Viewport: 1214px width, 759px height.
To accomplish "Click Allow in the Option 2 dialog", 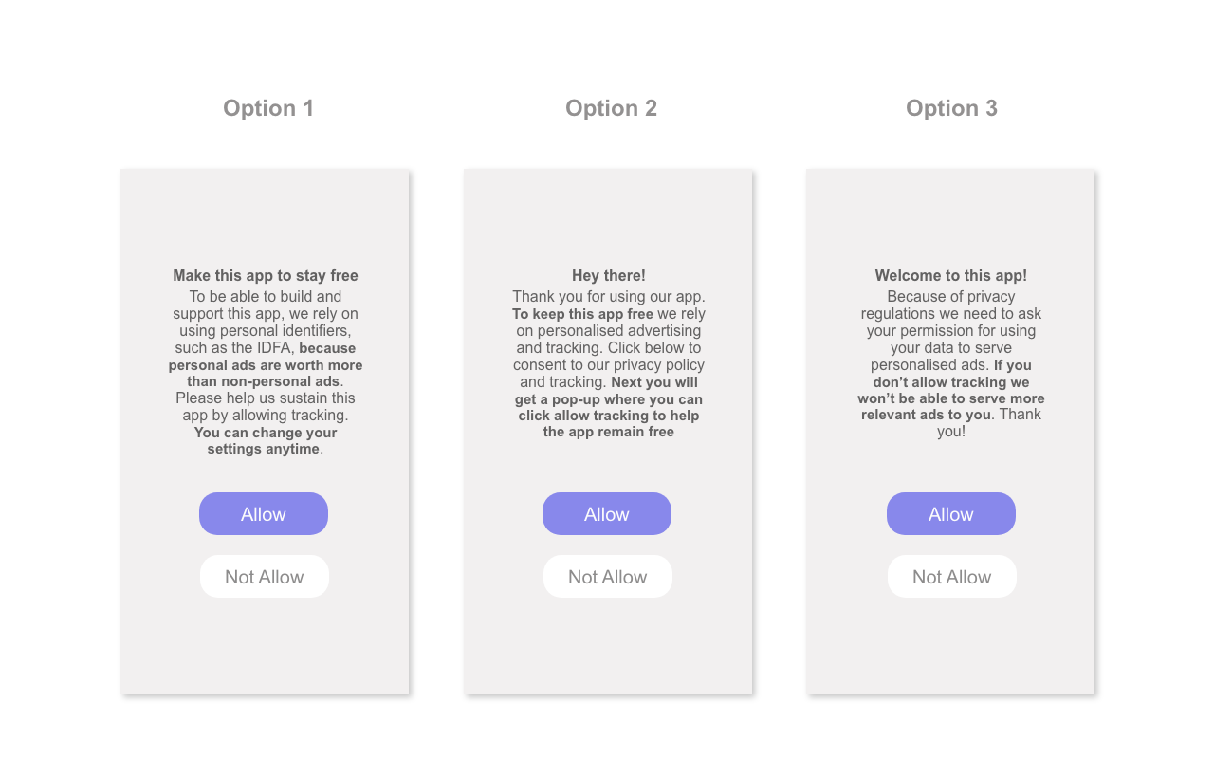I will 607,513.
